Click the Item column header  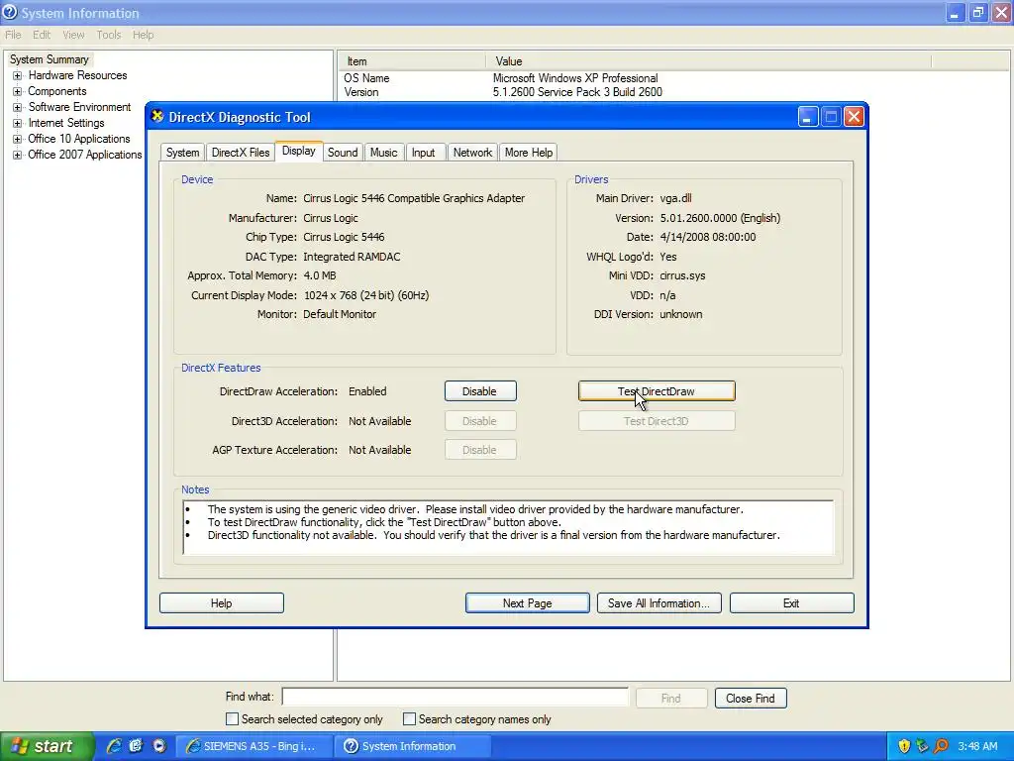pos(412,61)
